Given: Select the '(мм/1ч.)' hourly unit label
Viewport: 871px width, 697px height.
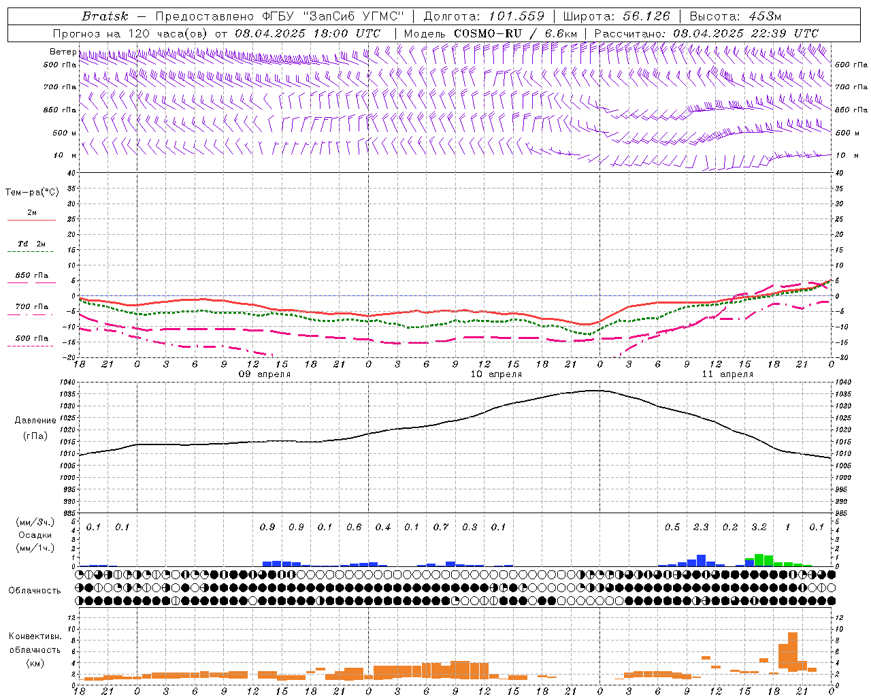Looking at the screenshot, I should tap(35, 548).
